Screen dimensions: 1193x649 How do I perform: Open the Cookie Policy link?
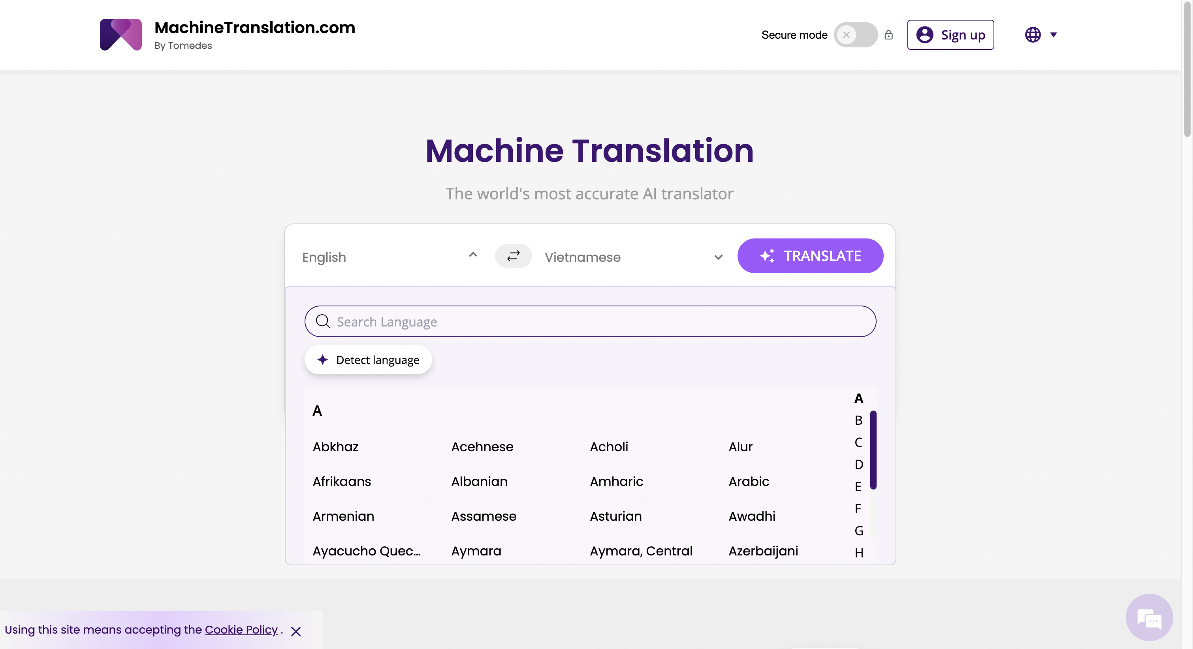241,630
